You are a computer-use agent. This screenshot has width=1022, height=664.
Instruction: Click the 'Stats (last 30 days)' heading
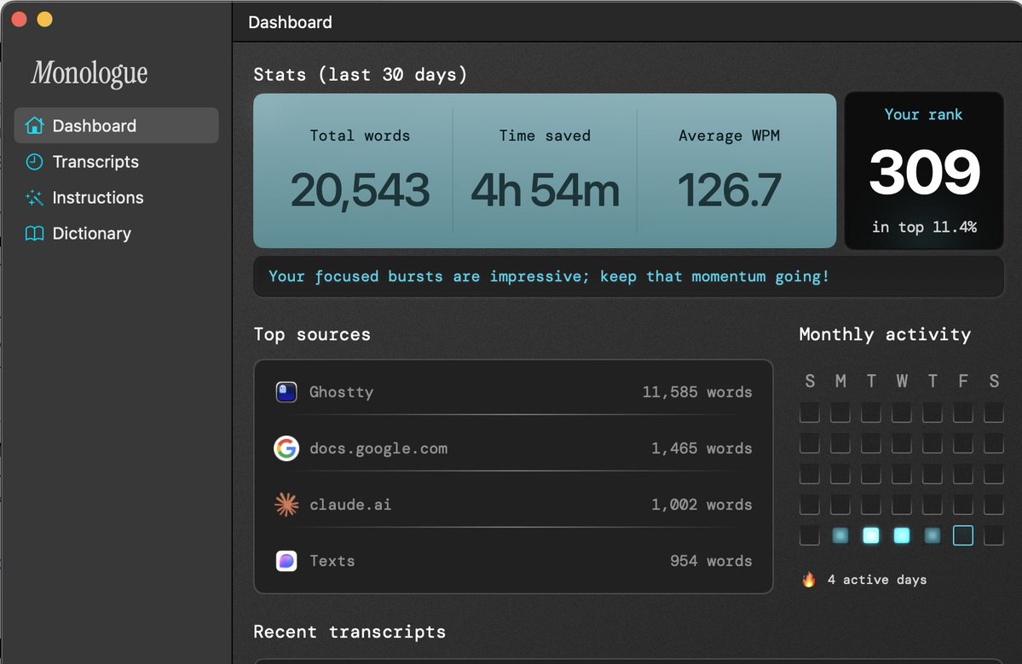click(361, 74)
